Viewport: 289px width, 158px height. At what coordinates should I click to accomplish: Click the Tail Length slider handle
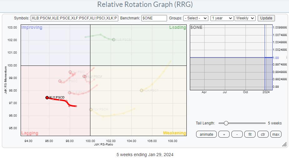(x=226, y=123)
